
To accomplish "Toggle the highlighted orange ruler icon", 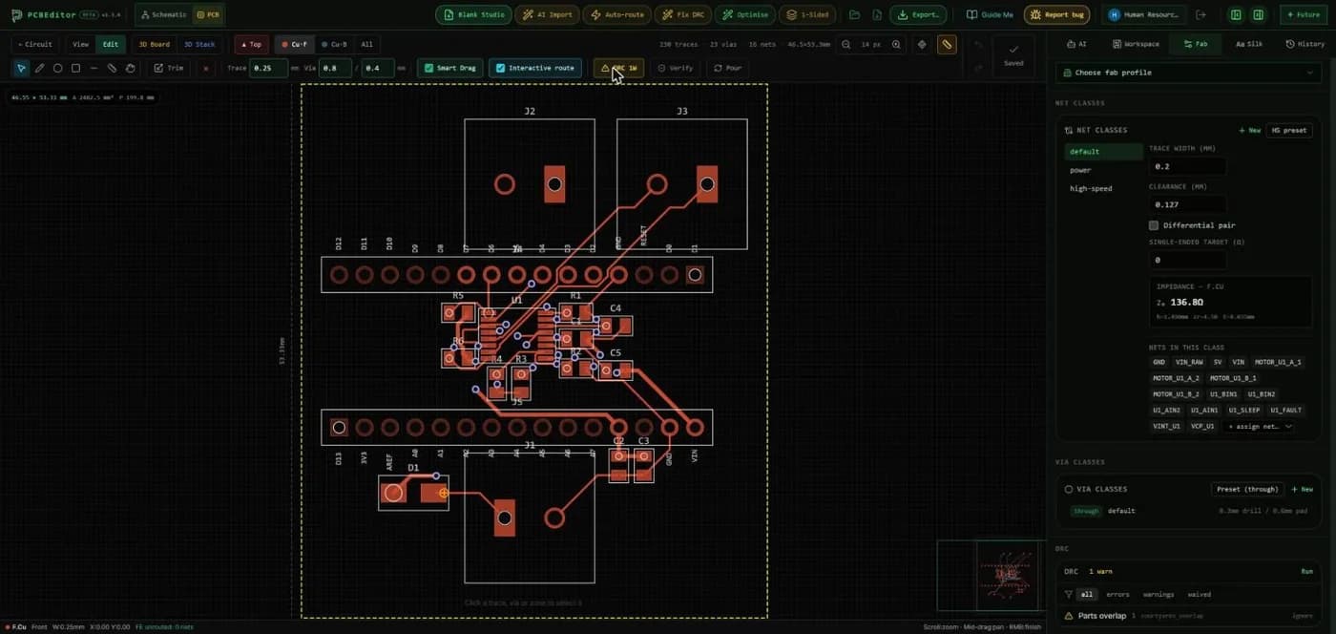I will coord(947,45).
